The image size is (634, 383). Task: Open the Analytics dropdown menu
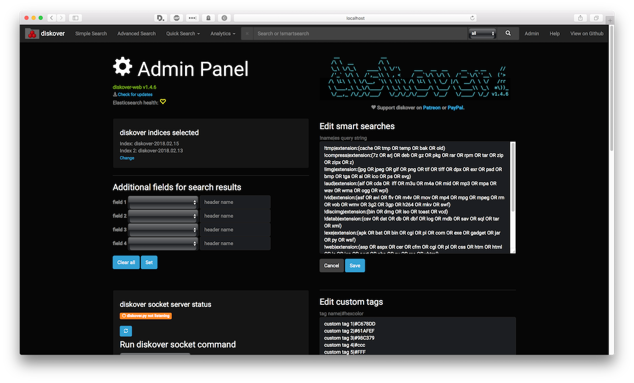tap(223, 34)
